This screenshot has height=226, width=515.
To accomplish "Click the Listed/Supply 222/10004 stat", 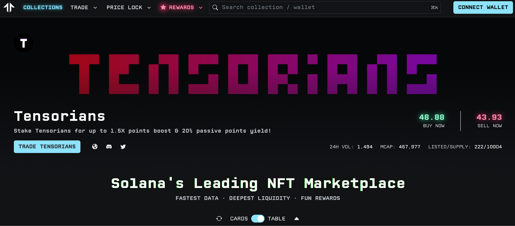I will [x=465, y=147].
